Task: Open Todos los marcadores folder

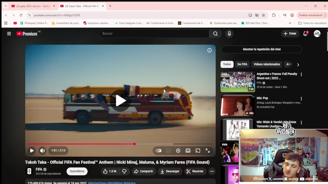Action: click(312, 23)
